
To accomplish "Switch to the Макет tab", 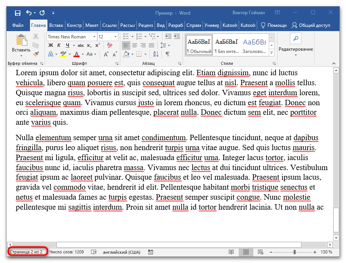I will coord(92,25).
